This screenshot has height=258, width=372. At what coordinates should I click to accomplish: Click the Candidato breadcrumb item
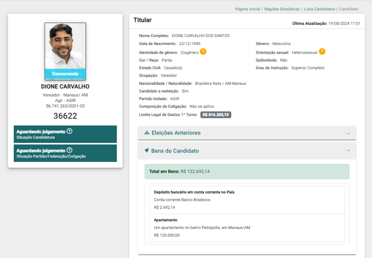coord(349,9)
